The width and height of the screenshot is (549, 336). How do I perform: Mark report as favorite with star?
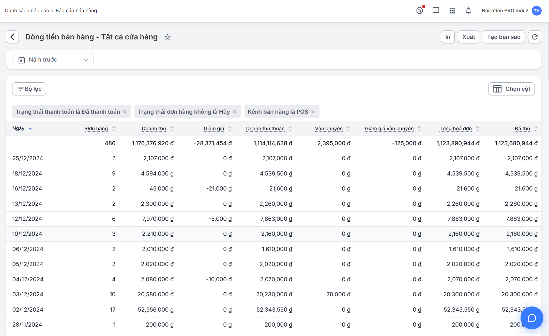tap(167, 37)
